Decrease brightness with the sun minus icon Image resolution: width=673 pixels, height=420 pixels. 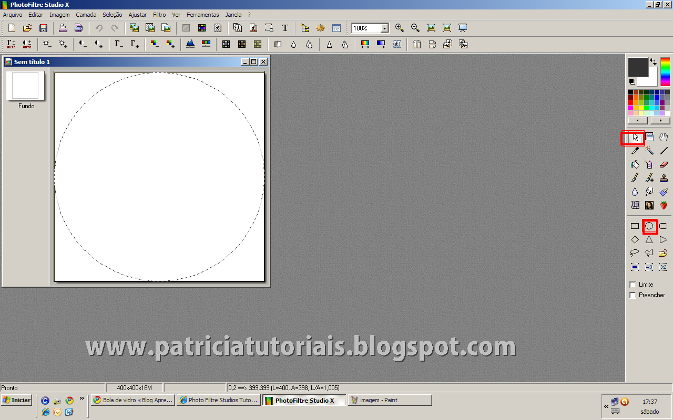click(x=47, y=44)
